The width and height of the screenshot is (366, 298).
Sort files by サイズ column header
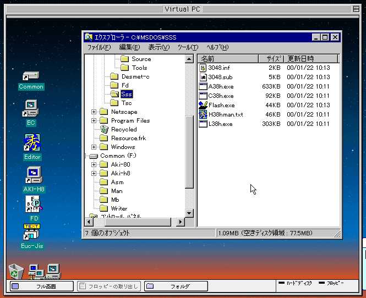pos(271,58)
